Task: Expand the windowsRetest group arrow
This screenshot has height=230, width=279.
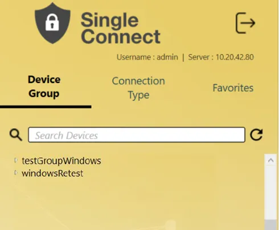Action: [x=16, y=173]
